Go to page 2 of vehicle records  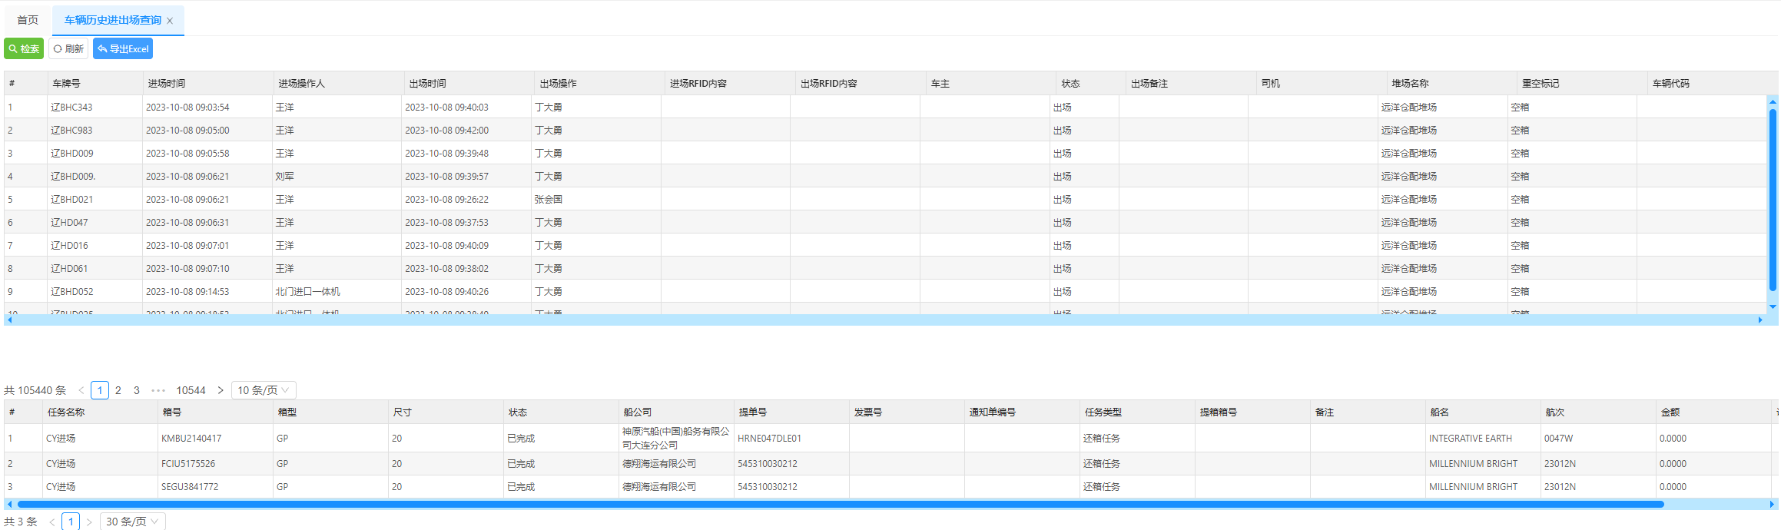118,390
